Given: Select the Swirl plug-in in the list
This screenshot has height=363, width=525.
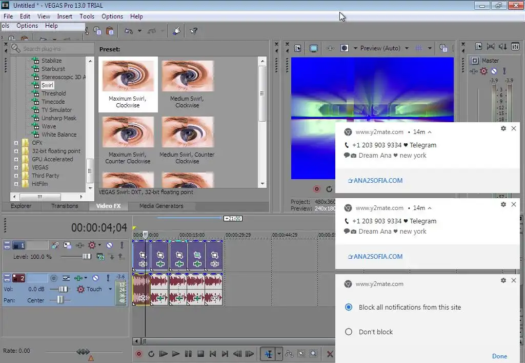Looking at the screenshot, I should coord(47,85).
